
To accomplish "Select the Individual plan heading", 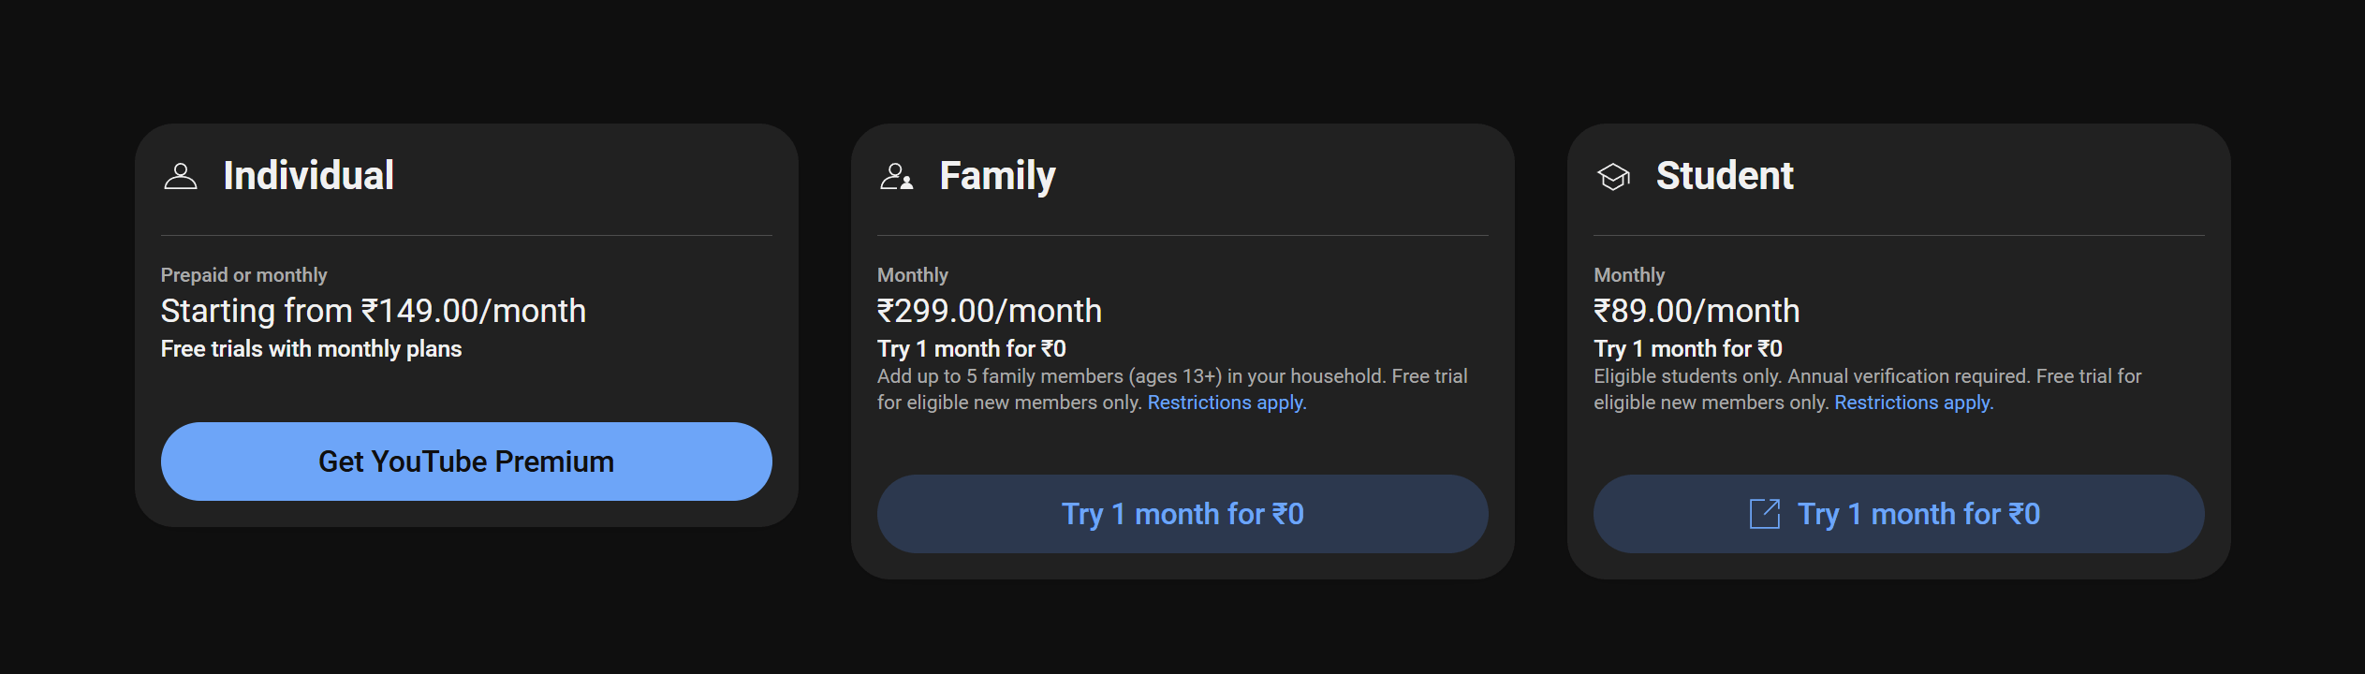I will coord(308,176).
